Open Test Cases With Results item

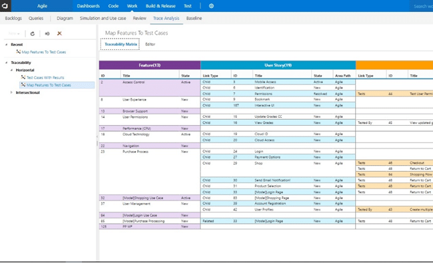point(45,77)
